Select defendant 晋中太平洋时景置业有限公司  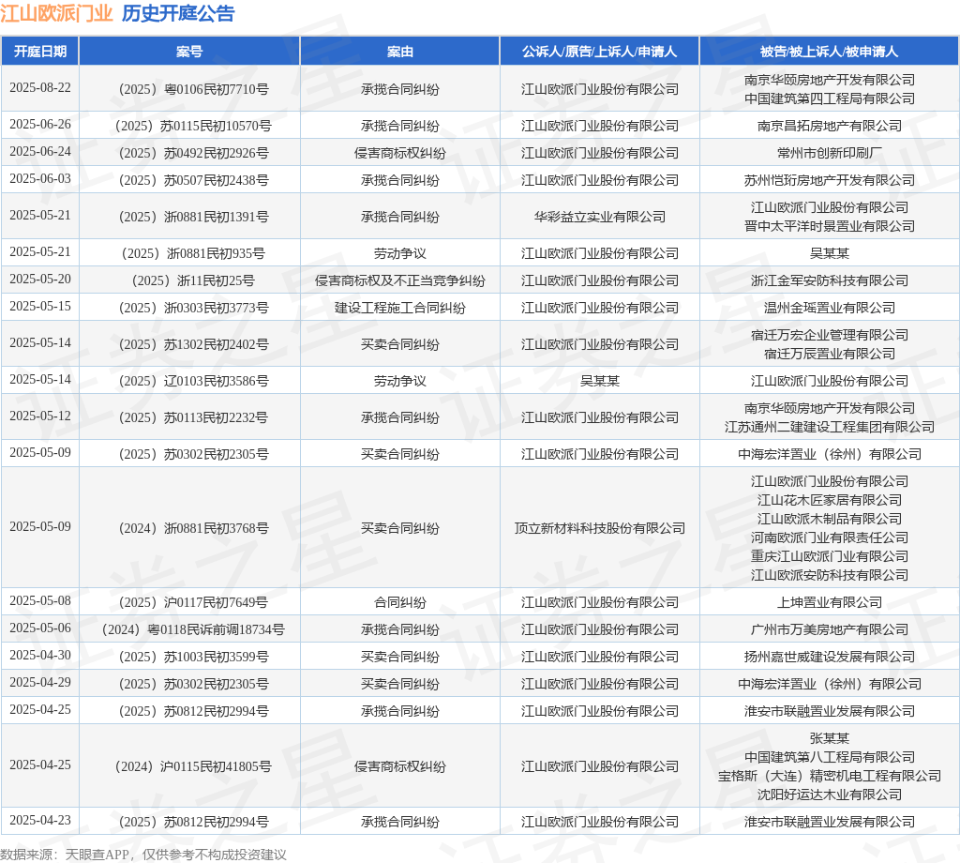click(x=830, y=226)
